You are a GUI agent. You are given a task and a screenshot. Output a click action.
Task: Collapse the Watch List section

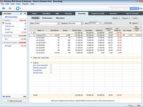pyautogui.click(x=31, y=58)
